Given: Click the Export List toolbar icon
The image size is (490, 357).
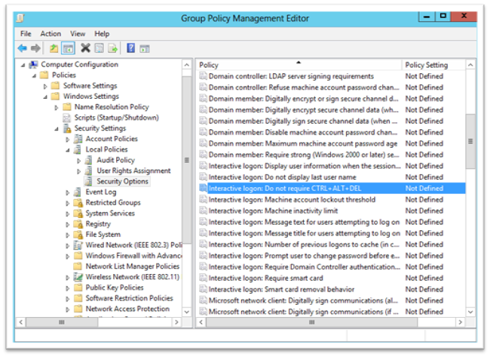Looking at the screenshot, I should click(x=113, y=48).
